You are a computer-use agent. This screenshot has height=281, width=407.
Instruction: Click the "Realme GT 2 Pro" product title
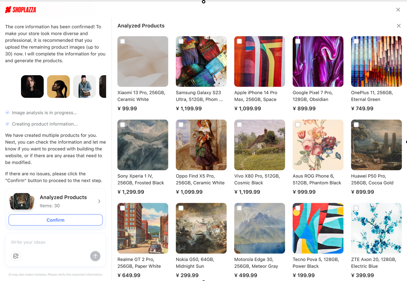coord(139,263)
